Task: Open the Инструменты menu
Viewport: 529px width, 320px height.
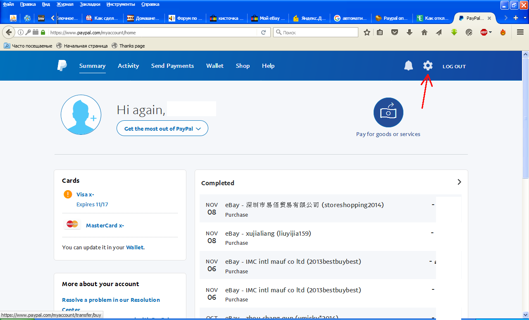Action: point(121,4)
